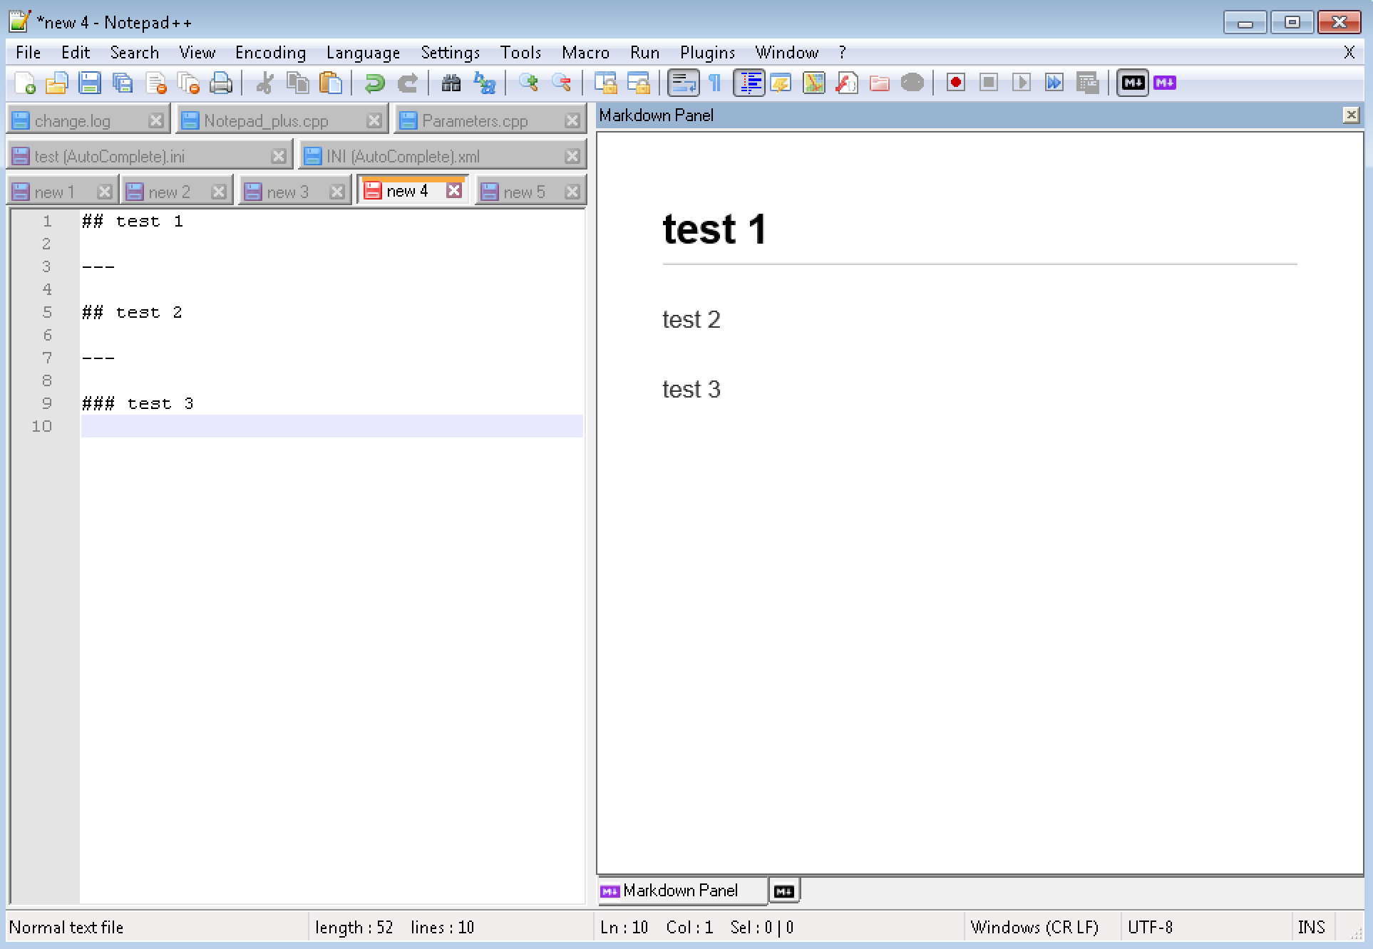The height and width of the screenshot is (949, 1373).
Task: Switch to the Parameters.cpp tab
Action: [x=490, y=120]
